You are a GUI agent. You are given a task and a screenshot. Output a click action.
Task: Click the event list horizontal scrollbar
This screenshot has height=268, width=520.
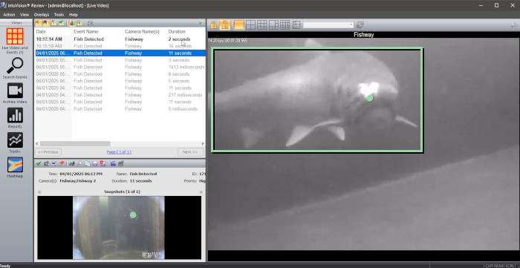(120, 144)
